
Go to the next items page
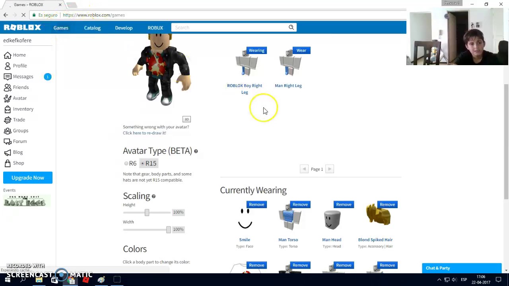[x=330, y=169]
